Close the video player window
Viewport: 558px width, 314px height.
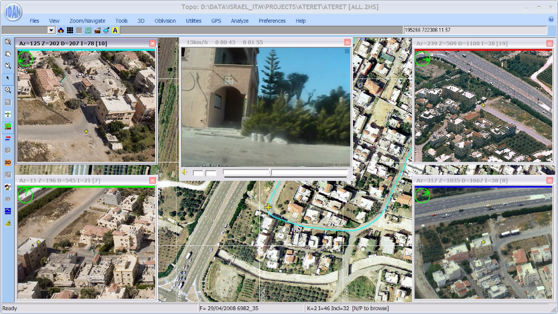(x=347, y=42)
